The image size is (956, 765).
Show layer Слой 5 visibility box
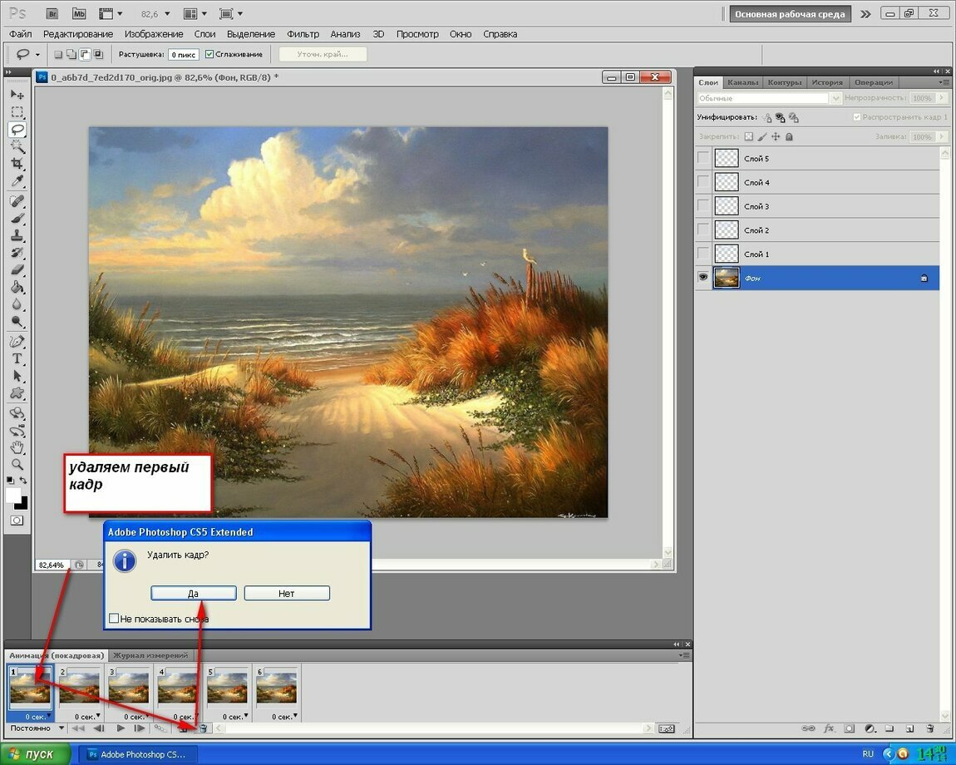coord(703,158)
